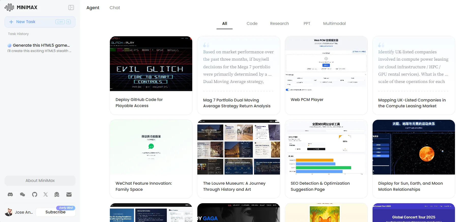Click the email envelope icon

pos(69,194)
